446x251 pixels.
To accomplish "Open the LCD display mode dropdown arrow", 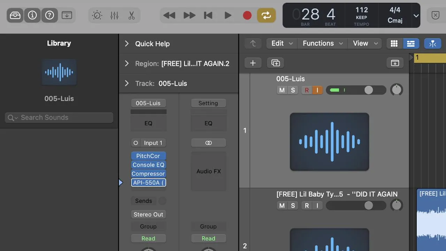I will (x=416, y=16).
